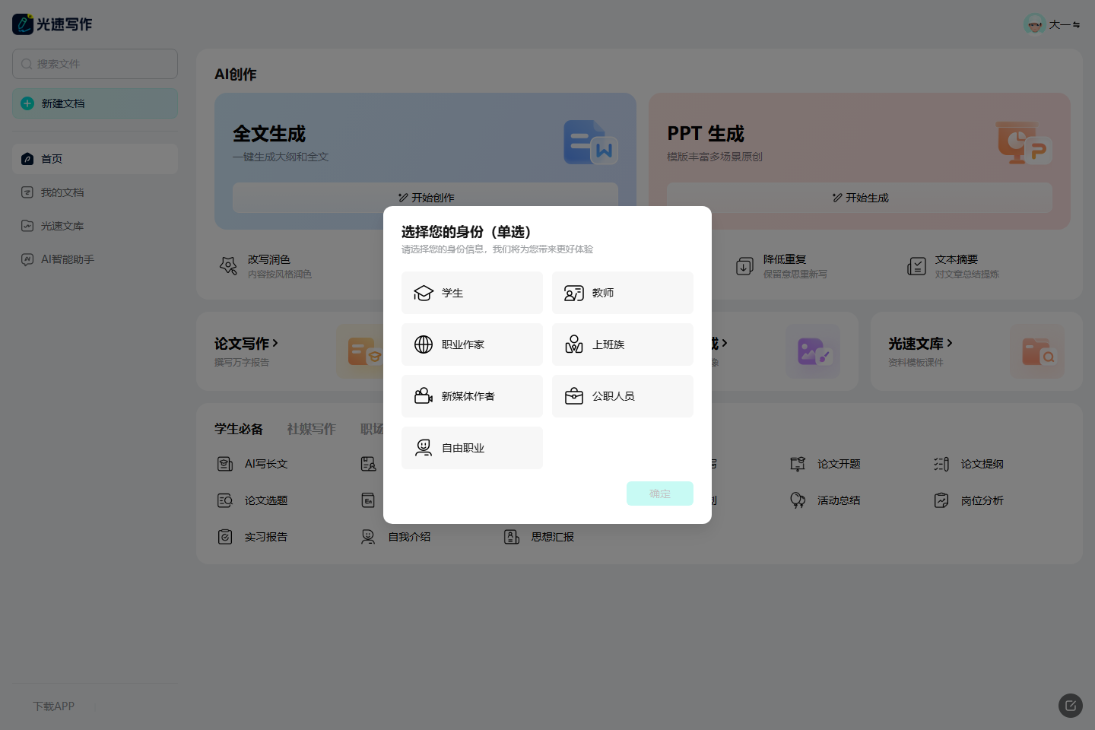Pick the 公职人员 identity option
This screenshot has width=1095, height=730.
[622, 396]
